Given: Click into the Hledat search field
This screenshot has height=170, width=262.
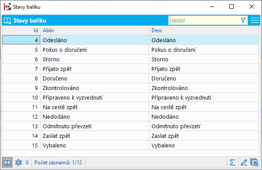Looking at the screenshot, I should point(204,20).
